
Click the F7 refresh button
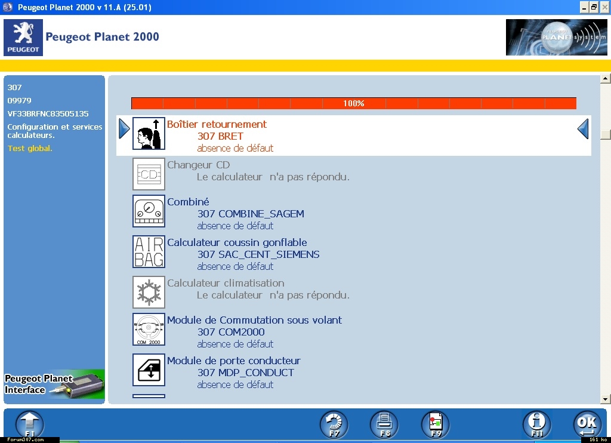tap(334, 424)
